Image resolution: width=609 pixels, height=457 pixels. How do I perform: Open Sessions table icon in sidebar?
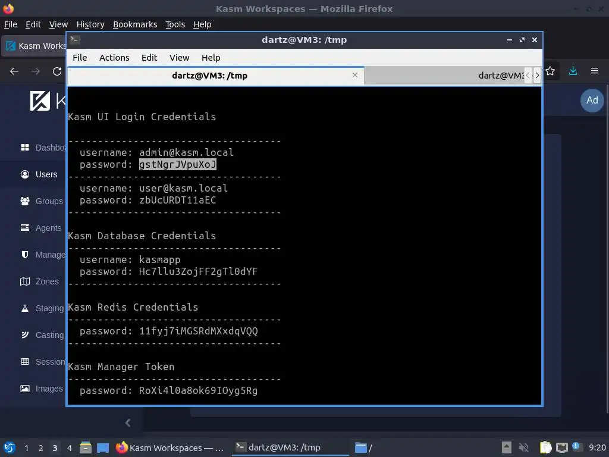tap(25, 361)
